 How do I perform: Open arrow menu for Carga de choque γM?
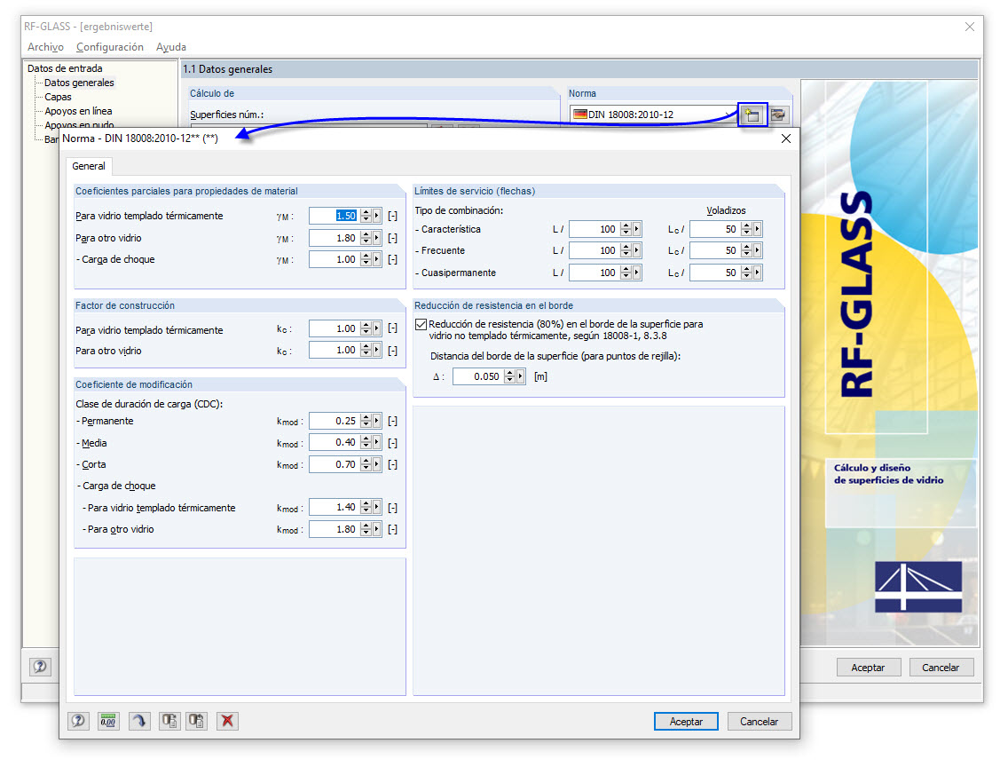[377, 259]
